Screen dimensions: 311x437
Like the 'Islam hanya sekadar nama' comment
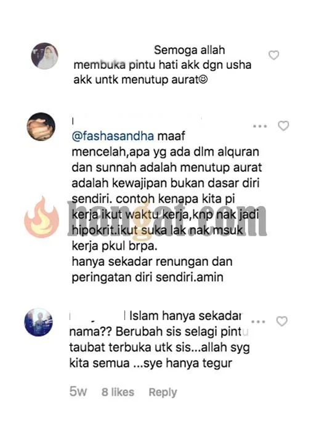pyautogui.click(x=281, y=321)
